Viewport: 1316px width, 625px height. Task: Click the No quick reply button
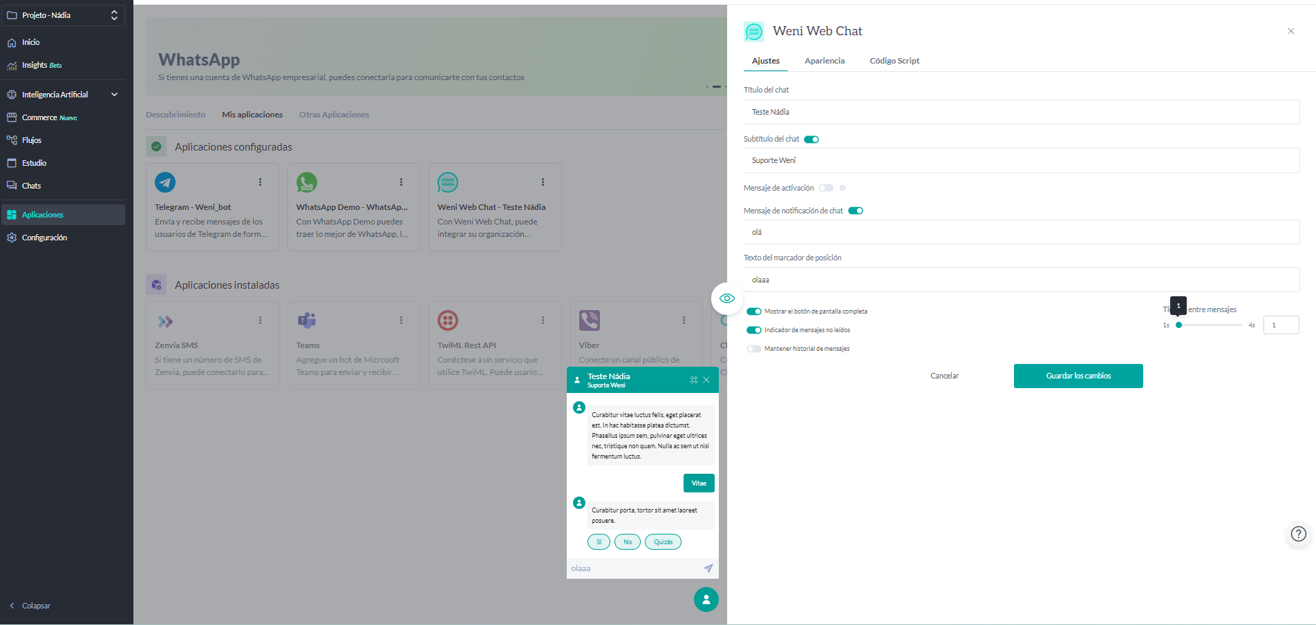click(x=628, y=542)
